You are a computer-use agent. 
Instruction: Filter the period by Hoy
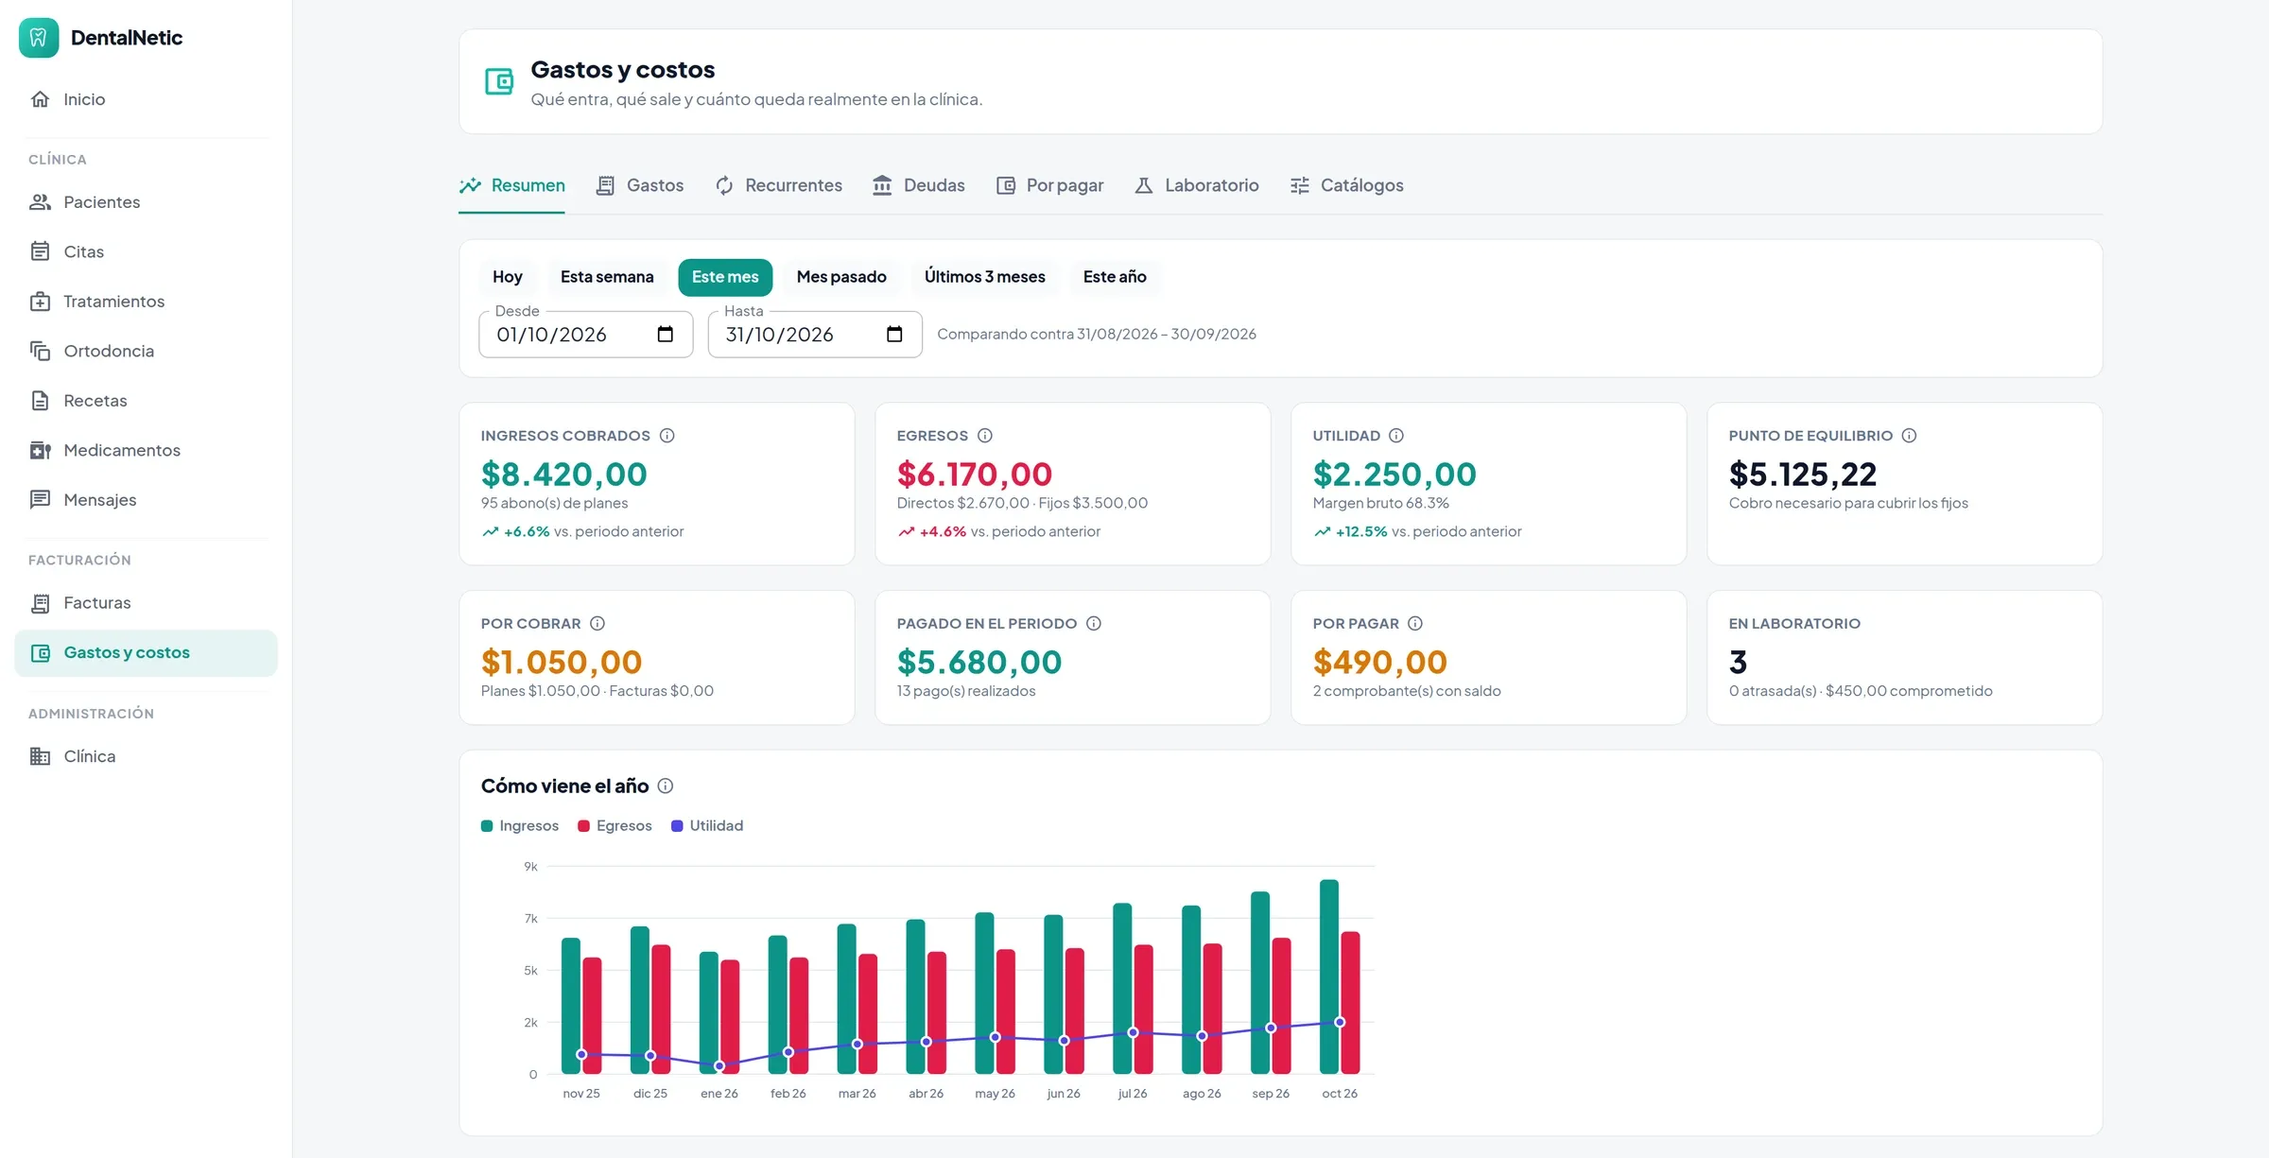tap(508, 277)
